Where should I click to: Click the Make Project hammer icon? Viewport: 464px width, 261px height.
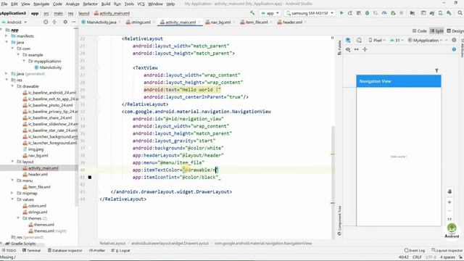pyautogui.click(x=252, y=13)
